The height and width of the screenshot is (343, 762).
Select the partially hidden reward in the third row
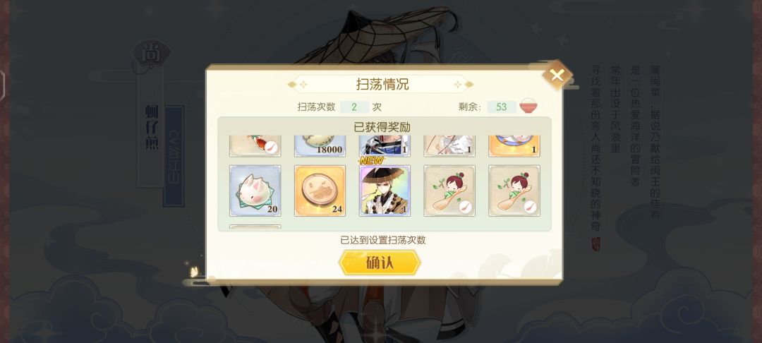[255, 227]
